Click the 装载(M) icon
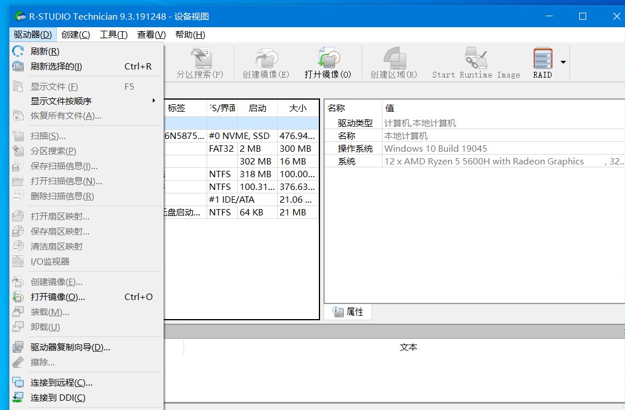The width and height of the screenshot is (625, 410). (x=18, y=312)
